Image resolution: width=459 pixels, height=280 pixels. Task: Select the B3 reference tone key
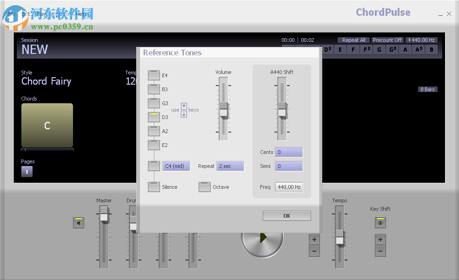[153, 89]
